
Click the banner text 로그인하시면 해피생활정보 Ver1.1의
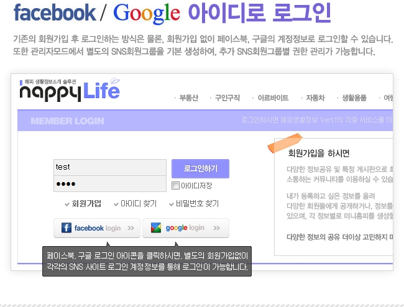click(x=292, y=120)
